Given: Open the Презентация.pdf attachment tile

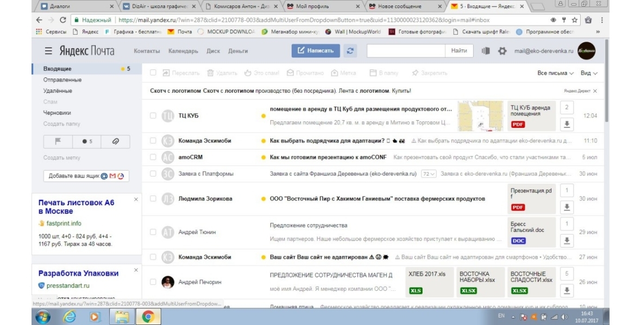Looking at the screenshot, I should (531, 199).
